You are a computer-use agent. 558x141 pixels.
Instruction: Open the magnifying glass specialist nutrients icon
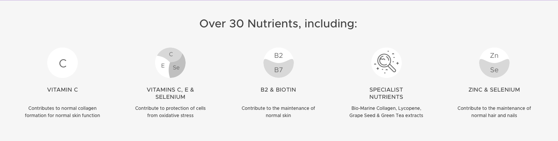click(386, 63)
